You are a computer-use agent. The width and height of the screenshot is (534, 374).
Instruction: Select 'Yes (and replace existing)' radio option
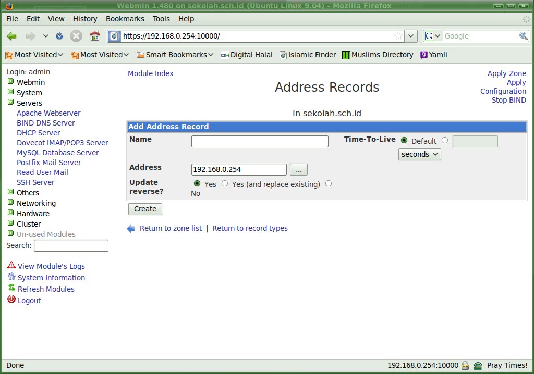225,183
